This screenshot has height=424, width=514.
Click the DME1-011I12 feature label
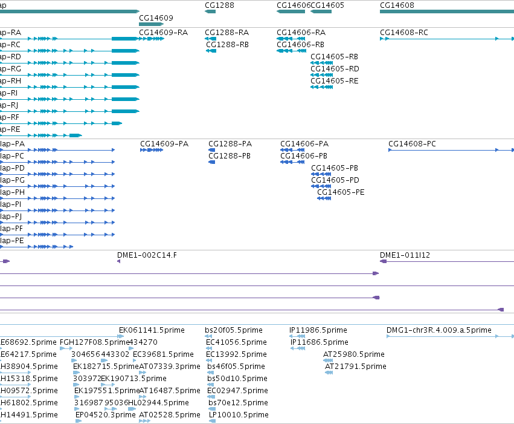405,255
